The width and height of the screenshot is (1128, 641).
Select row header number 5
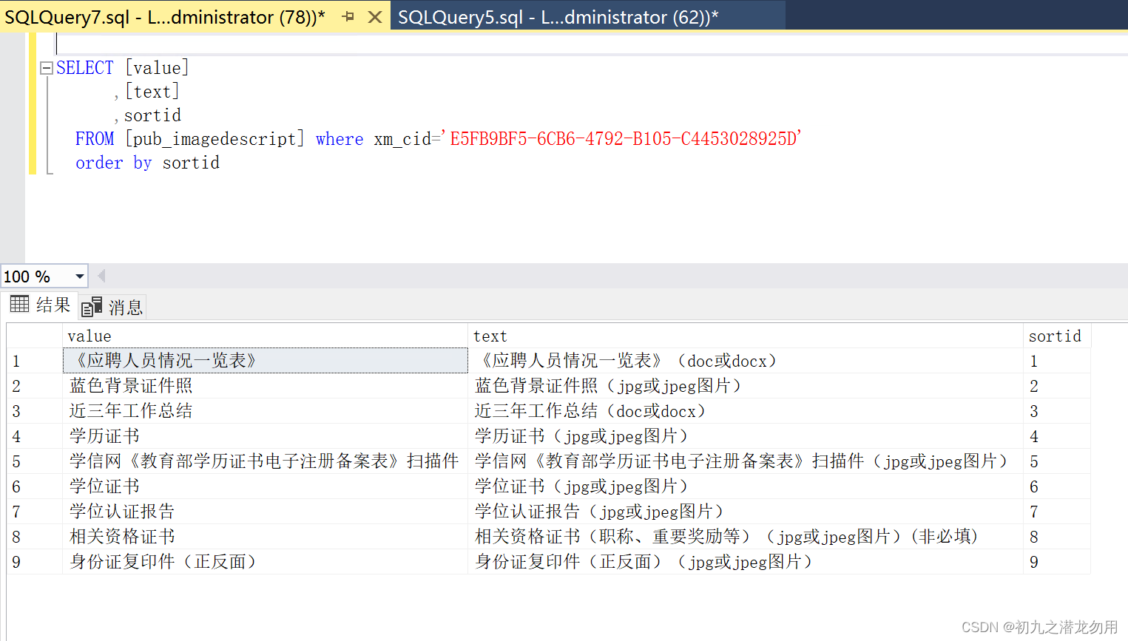tap(35, 461)
